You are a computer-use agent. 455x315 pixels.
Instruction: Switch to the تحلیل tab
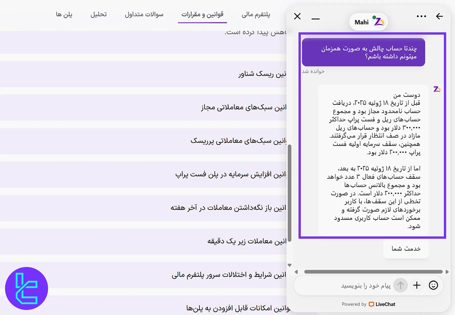[98, 15]
